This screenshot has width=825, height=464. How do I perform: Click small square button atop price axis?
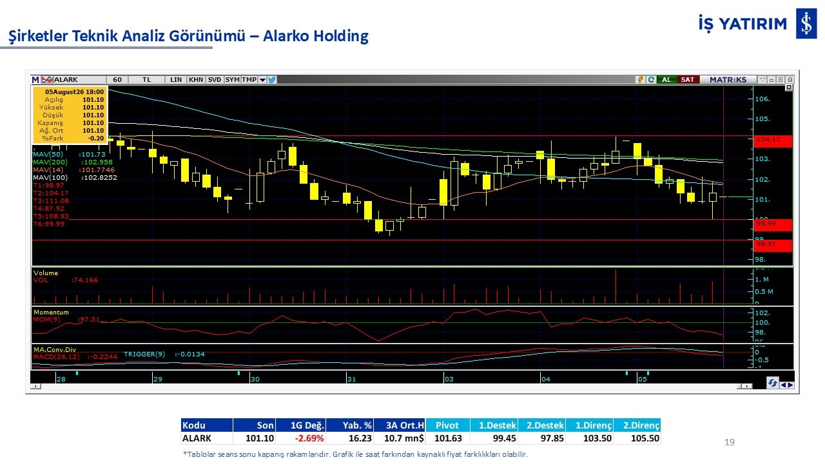point(790,88)
